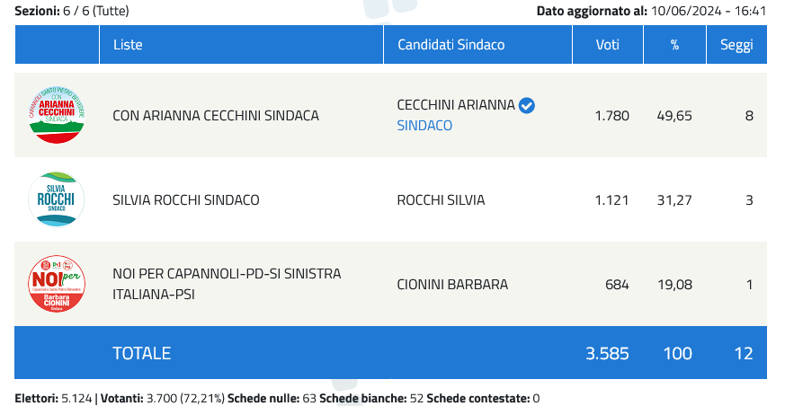Click the Silvia Rocchi Sindaco logo
Screen dimensions: 785x406
[x=57, y=199]
